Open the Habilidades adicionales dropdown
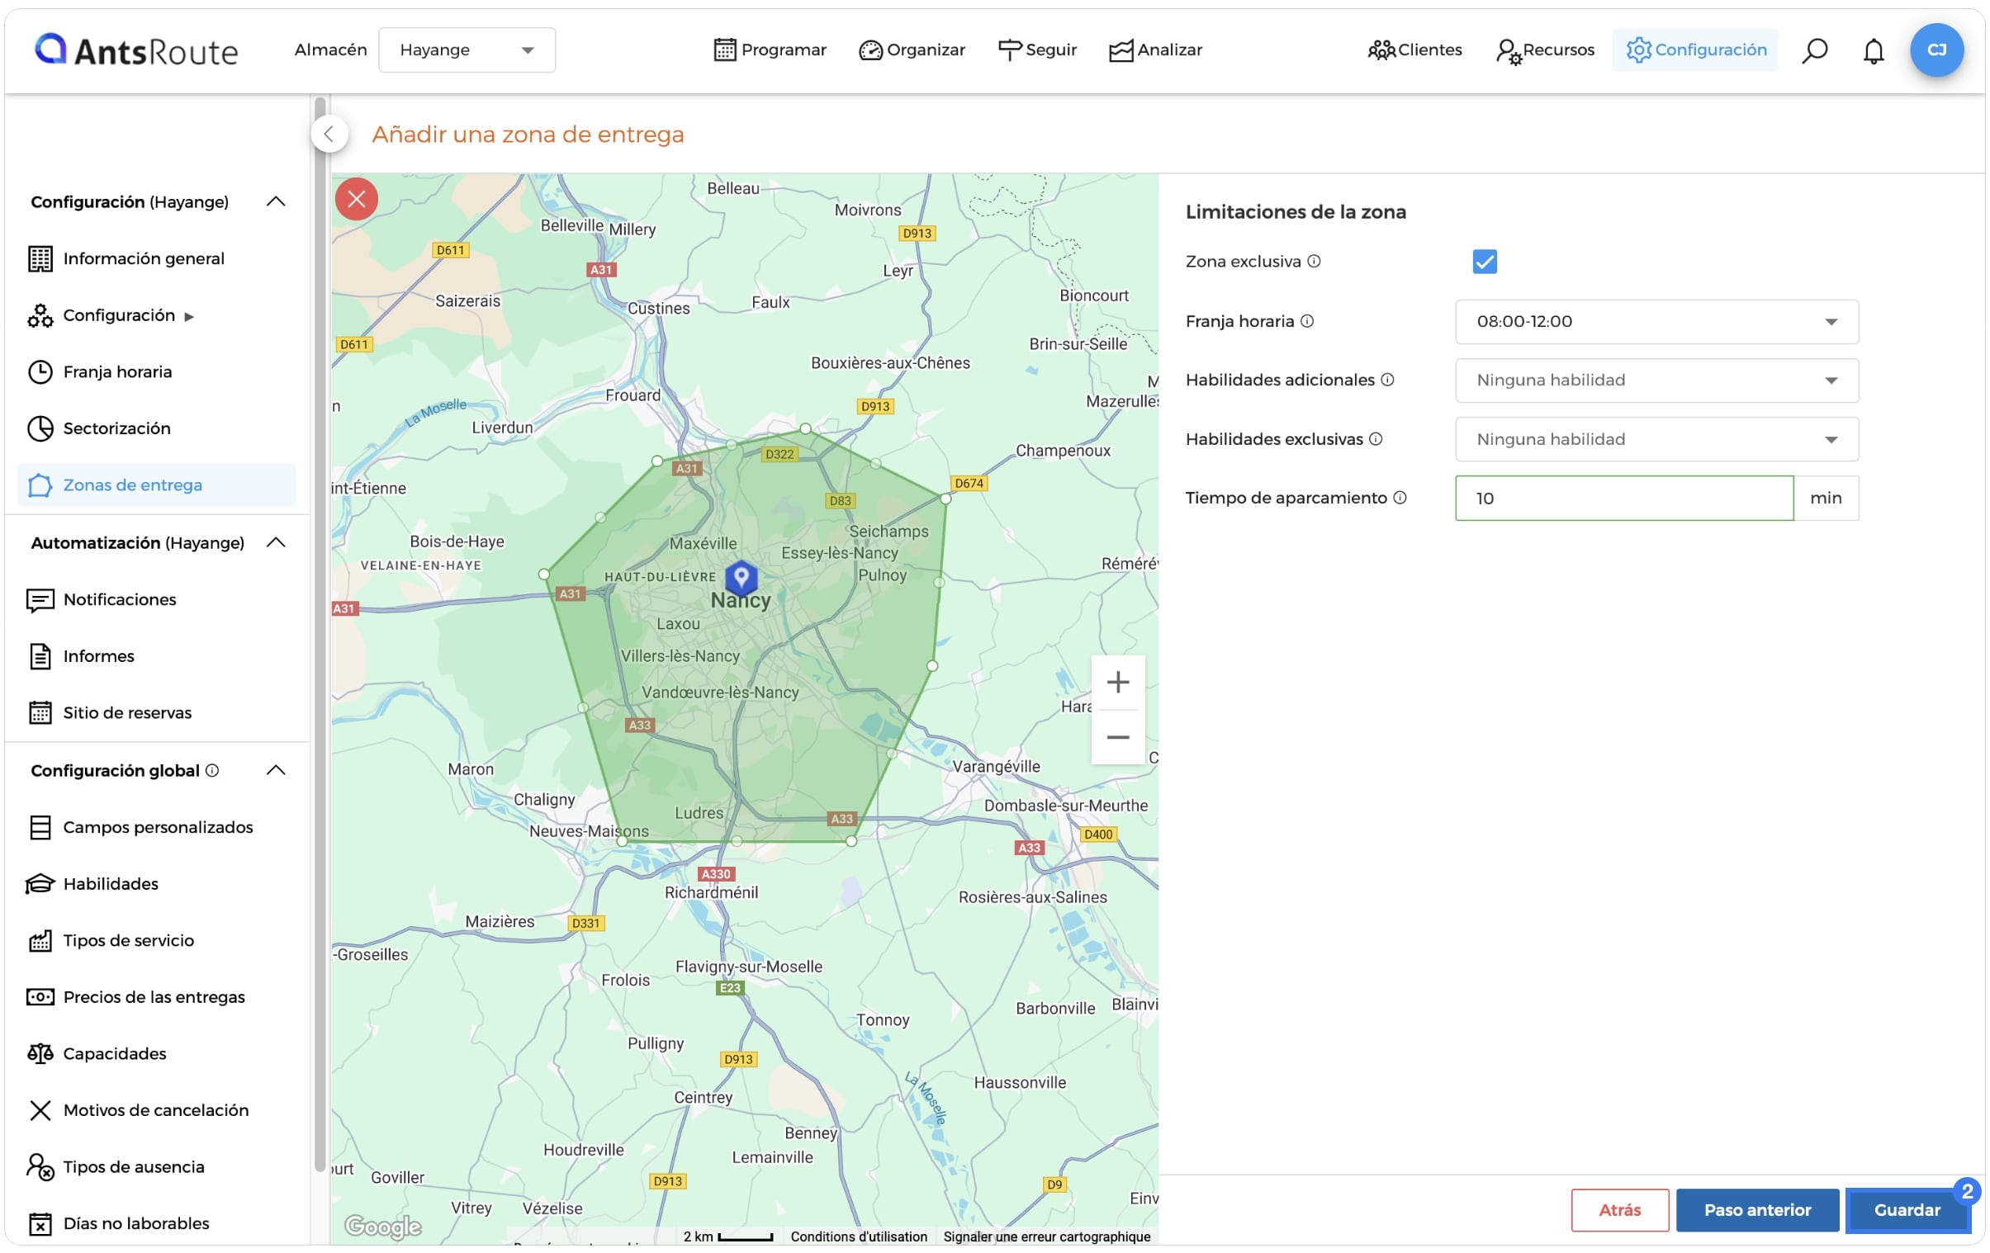The width and height of the screenshot is (1990, 1253). pos(1656,380)
